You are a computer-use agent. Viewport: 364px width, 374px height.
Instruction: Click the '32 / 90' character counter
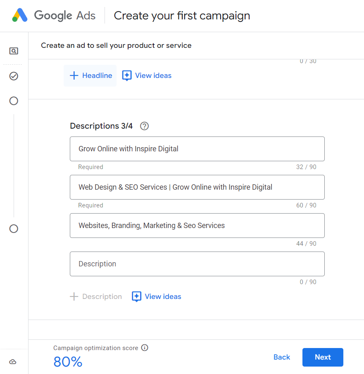pyautogui.click(x=306, y=167)
